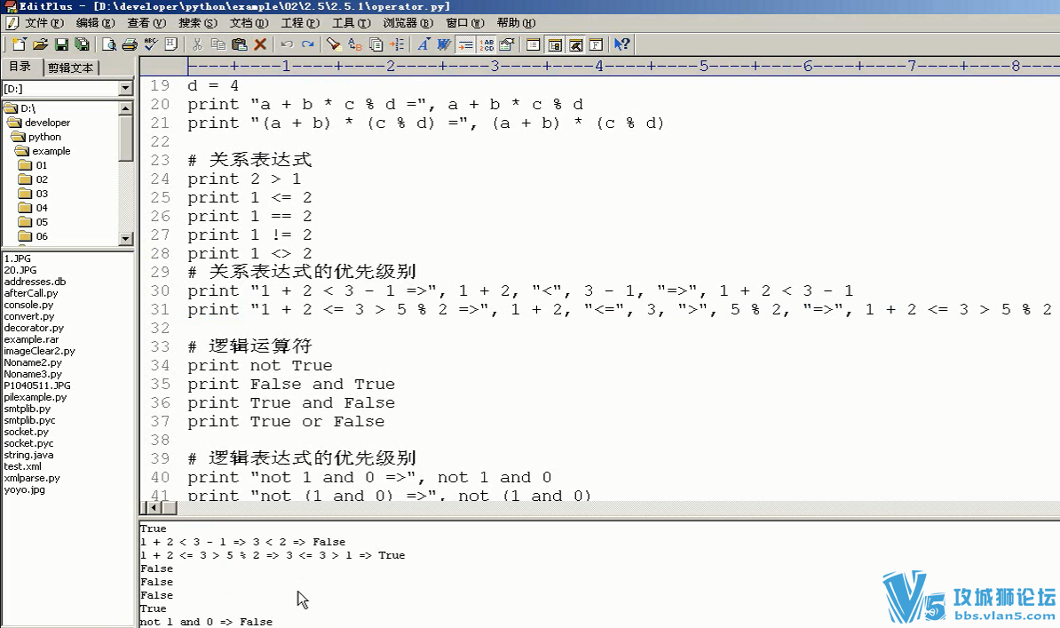Select file afterCall.py
1060x628 pixels.
[x=31, y=293]
